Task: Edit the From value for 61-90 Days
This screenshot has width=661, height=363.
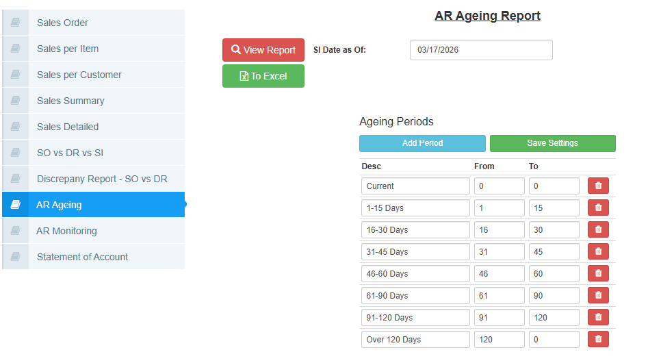Action: point(499,295)
